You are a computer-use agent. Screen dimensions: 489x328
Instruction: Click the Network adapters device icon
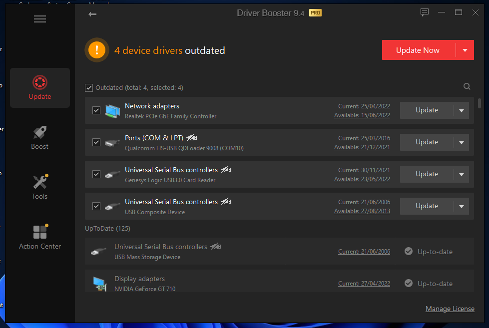112,111
